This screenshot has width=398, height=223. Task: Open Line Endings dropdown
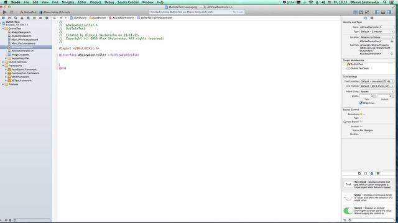pos(377,86)
